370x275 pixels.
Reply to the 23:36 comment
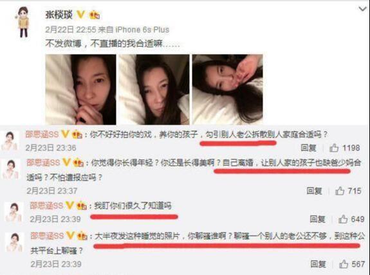click(308, 148)
